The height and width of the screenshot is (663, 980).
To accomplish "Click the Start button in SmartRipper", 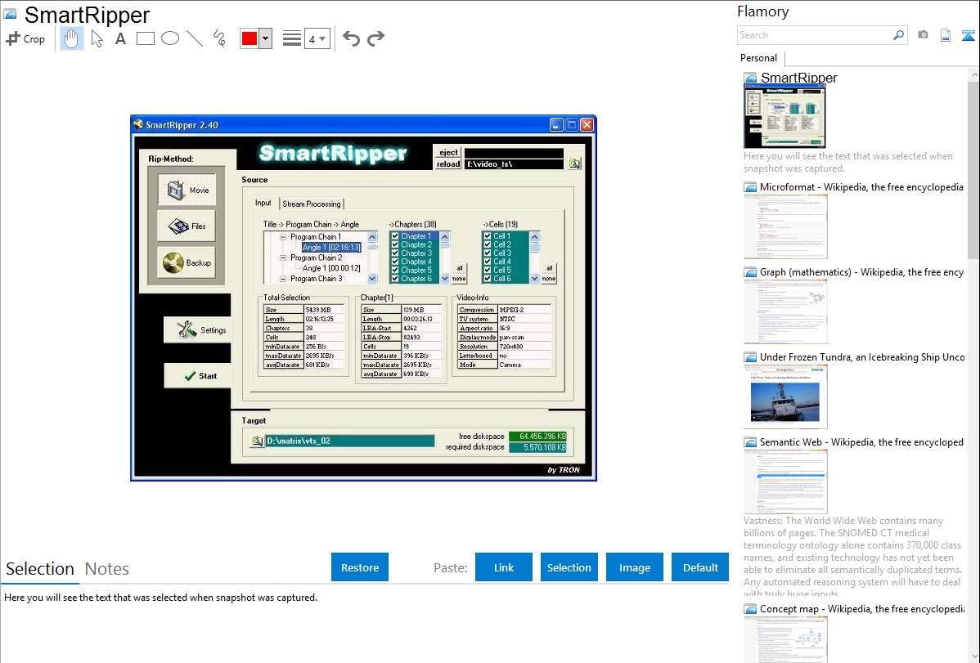I will [197, 375].
